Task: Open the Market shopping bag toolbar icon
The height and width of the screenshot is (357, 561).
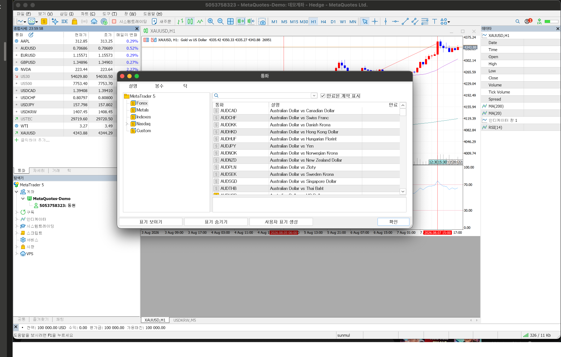Action: coord(74,21)
